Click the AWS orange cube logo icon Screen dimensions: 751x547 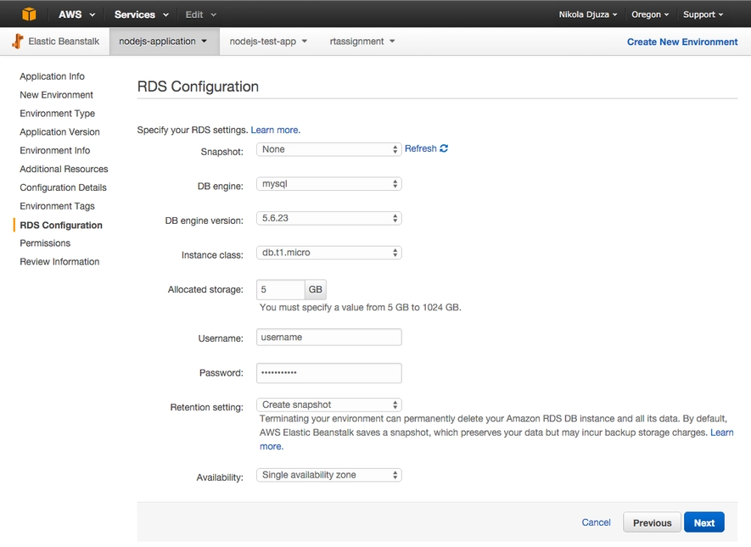coord(30,14)
